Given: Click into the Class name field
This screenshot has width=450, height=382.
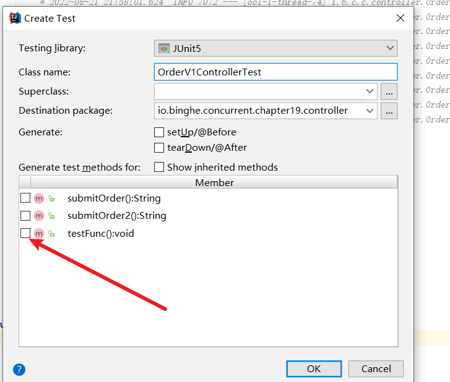Looking at the screenshot, I should pos(275,72).
